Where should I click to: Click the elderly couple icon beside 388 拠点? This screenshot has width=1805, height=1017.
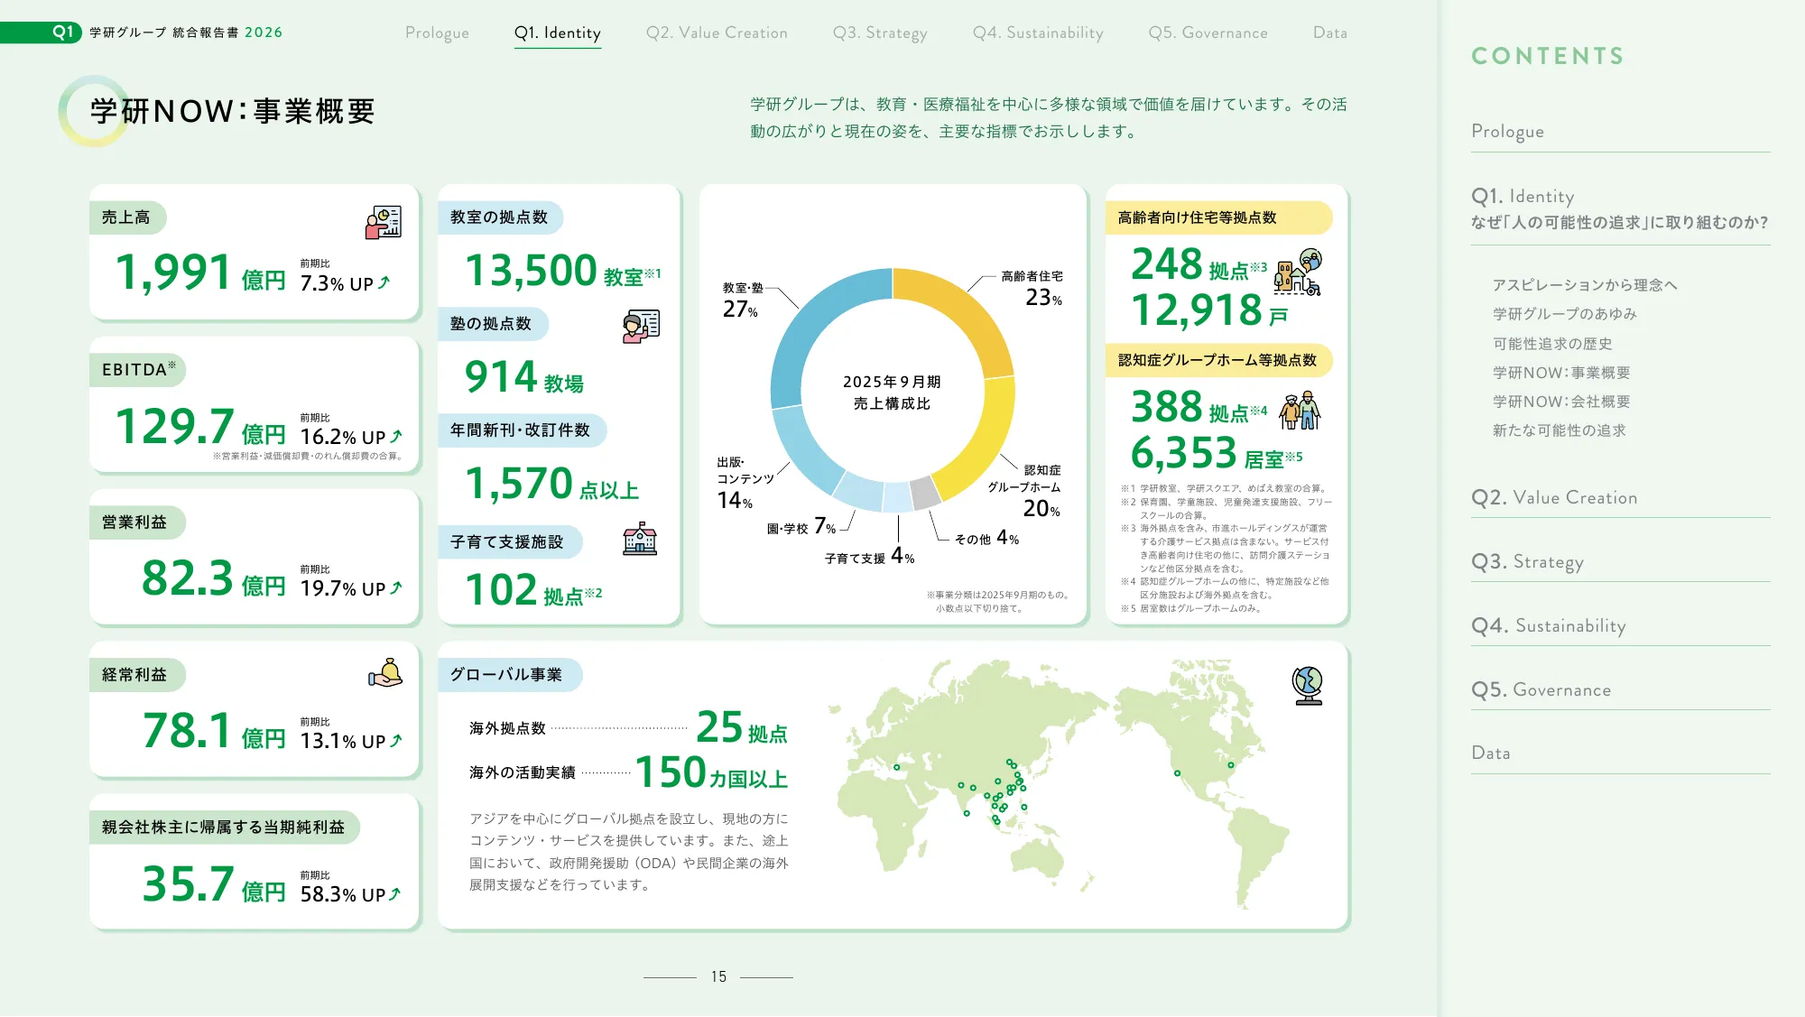[1300, 411]
